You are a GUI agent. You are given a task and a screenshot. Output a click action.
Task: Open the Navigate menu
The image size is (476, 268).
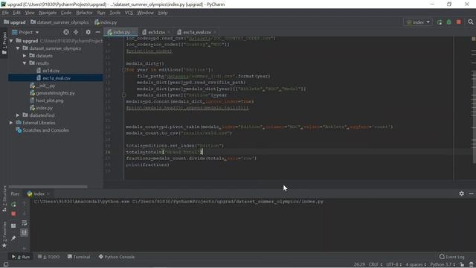tap(48, 13)
